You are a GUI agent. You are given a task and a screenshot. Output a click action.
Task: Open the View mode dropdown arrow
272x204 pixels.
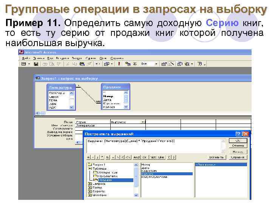29,64
